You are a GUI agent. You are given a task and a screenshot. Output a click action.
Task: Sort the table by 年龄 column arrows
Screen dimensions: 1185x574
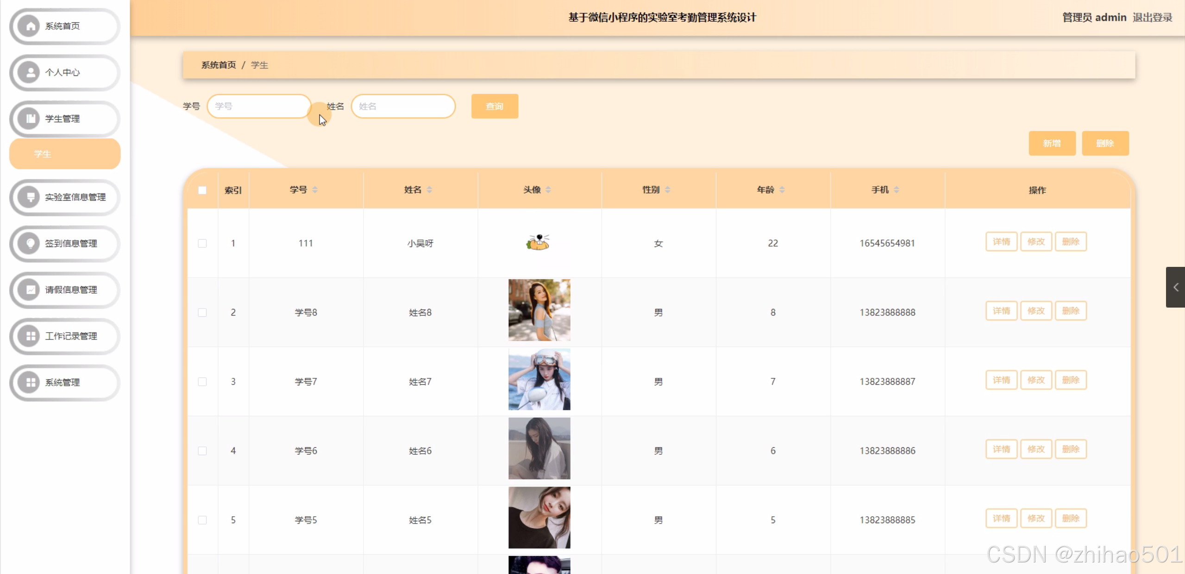click(782, 190)
